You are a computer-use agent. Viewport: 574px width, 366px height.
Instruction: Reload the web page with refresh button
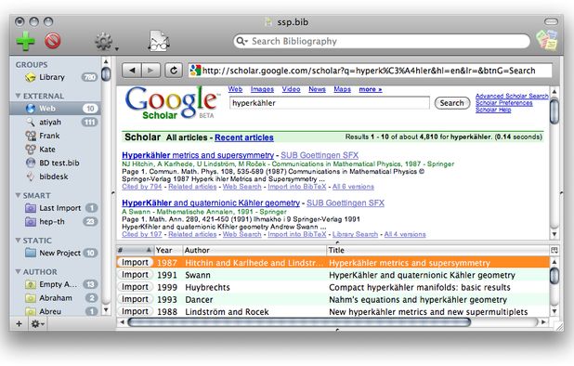tap(174, 71)
